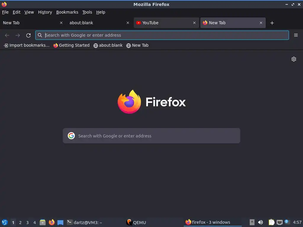Close the first New Tab tab
Screen dimensions: 303x227
click(x=61, y=23)
